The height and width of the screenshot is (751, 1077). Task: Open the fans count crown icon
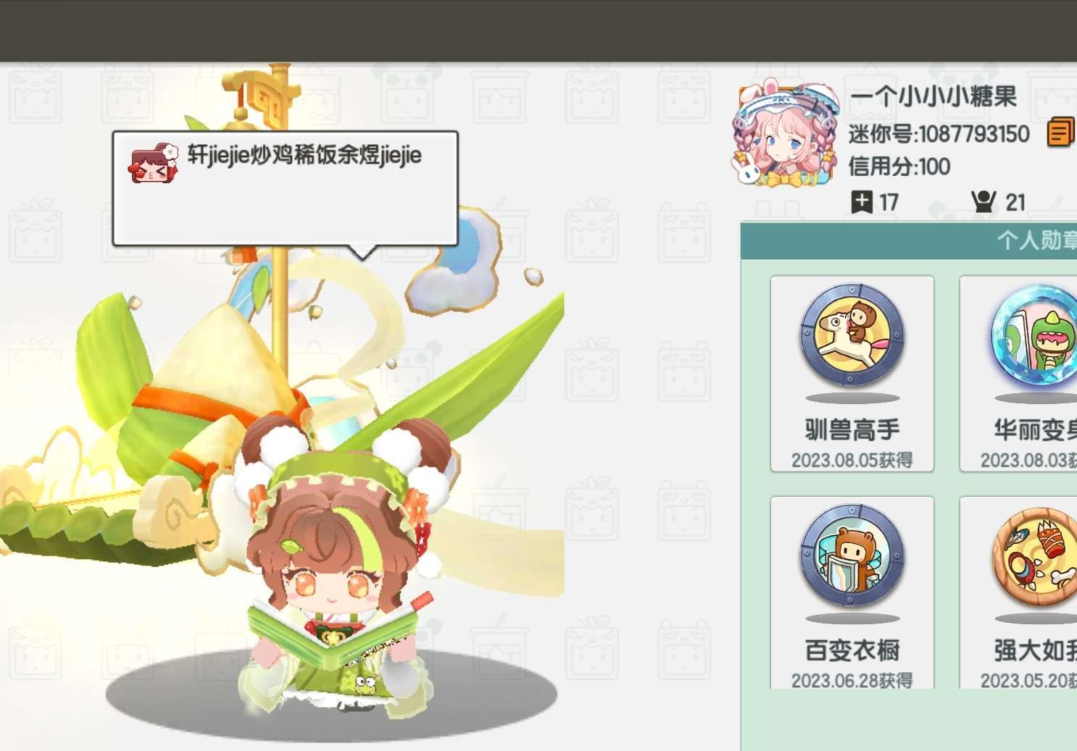point(984,201)
